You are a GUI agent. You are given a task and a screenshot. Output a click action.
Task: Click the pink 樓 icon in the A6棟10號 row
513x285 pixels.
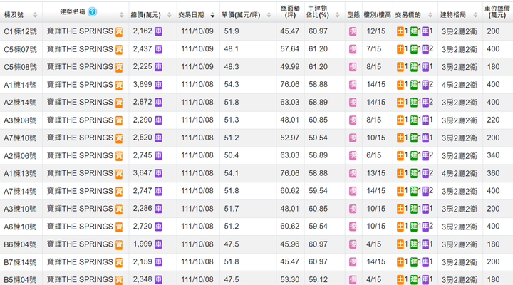pyautogui.click(x=353, y=227)
